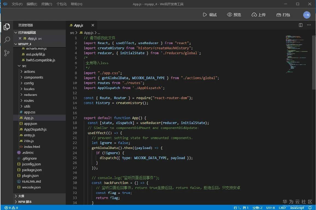Change CRLF line ending in status bar
Image resolution: width=316 pixels, height=210 pixels.
coord(282,208)
